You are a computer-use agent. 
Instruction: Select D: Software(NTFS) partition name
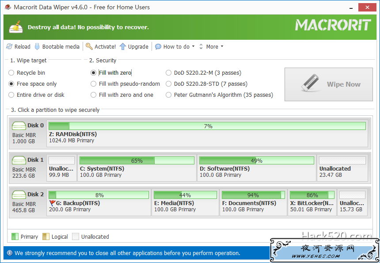coord(224,168)
